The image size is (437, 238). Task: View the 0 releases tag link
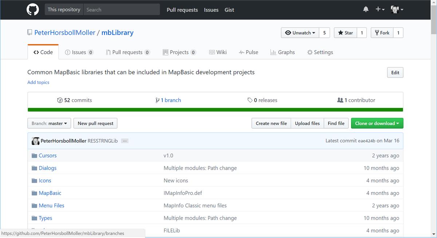pos(262,100)
